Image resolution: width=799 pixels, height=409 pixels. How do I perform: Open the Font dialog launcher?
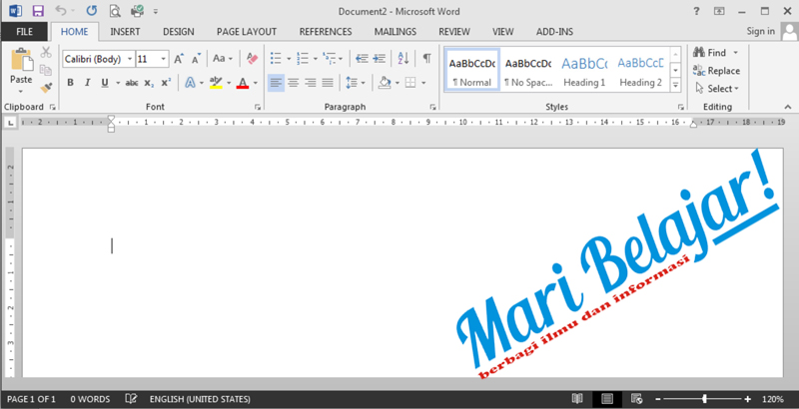pos(258,107)
